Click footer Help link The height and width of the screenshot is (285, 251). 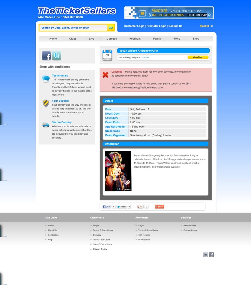(50, 240)
